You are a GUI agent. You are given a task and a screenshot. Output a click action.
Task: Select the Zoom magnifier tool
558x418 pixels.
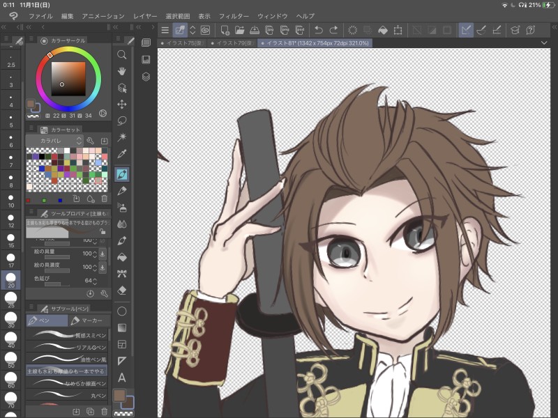(121, 54)
